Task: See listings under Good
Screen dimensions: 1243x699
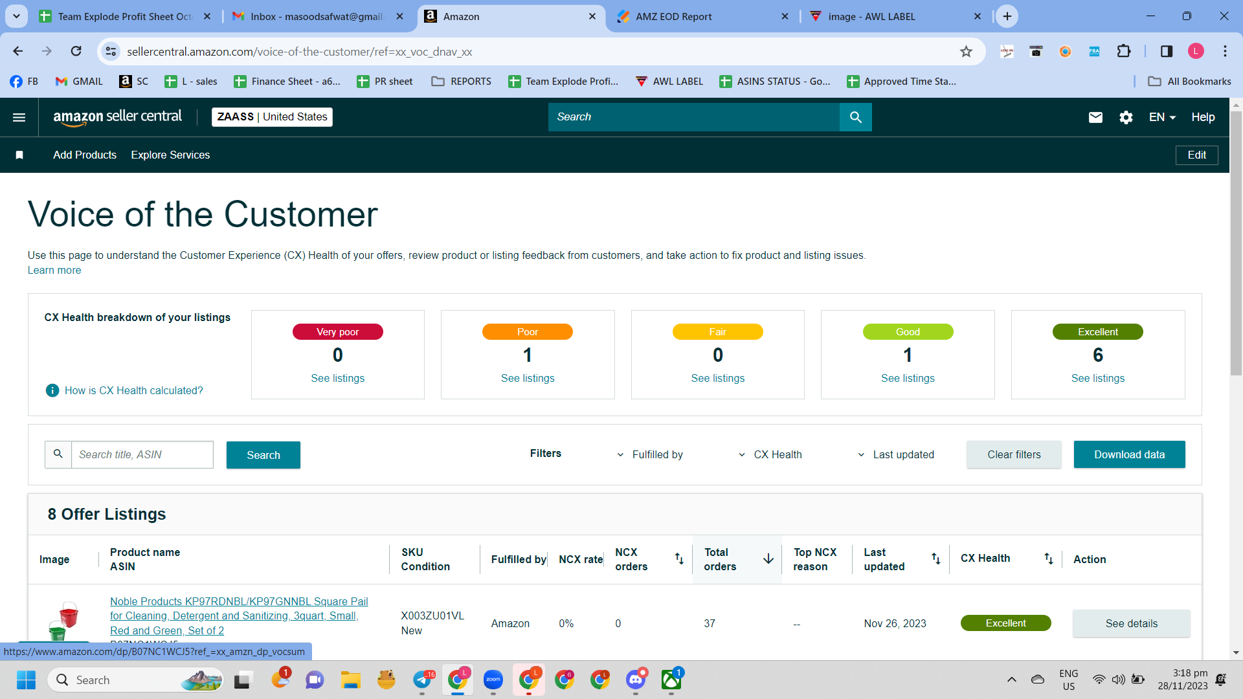Action: (x=908, y=378)
